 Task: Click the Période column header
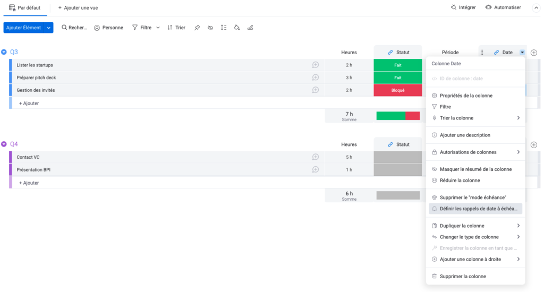[450, 53]
